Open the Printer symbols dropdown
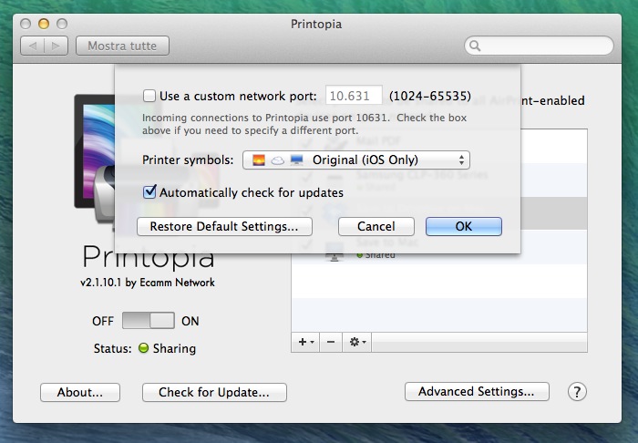 tap(356, 160)
